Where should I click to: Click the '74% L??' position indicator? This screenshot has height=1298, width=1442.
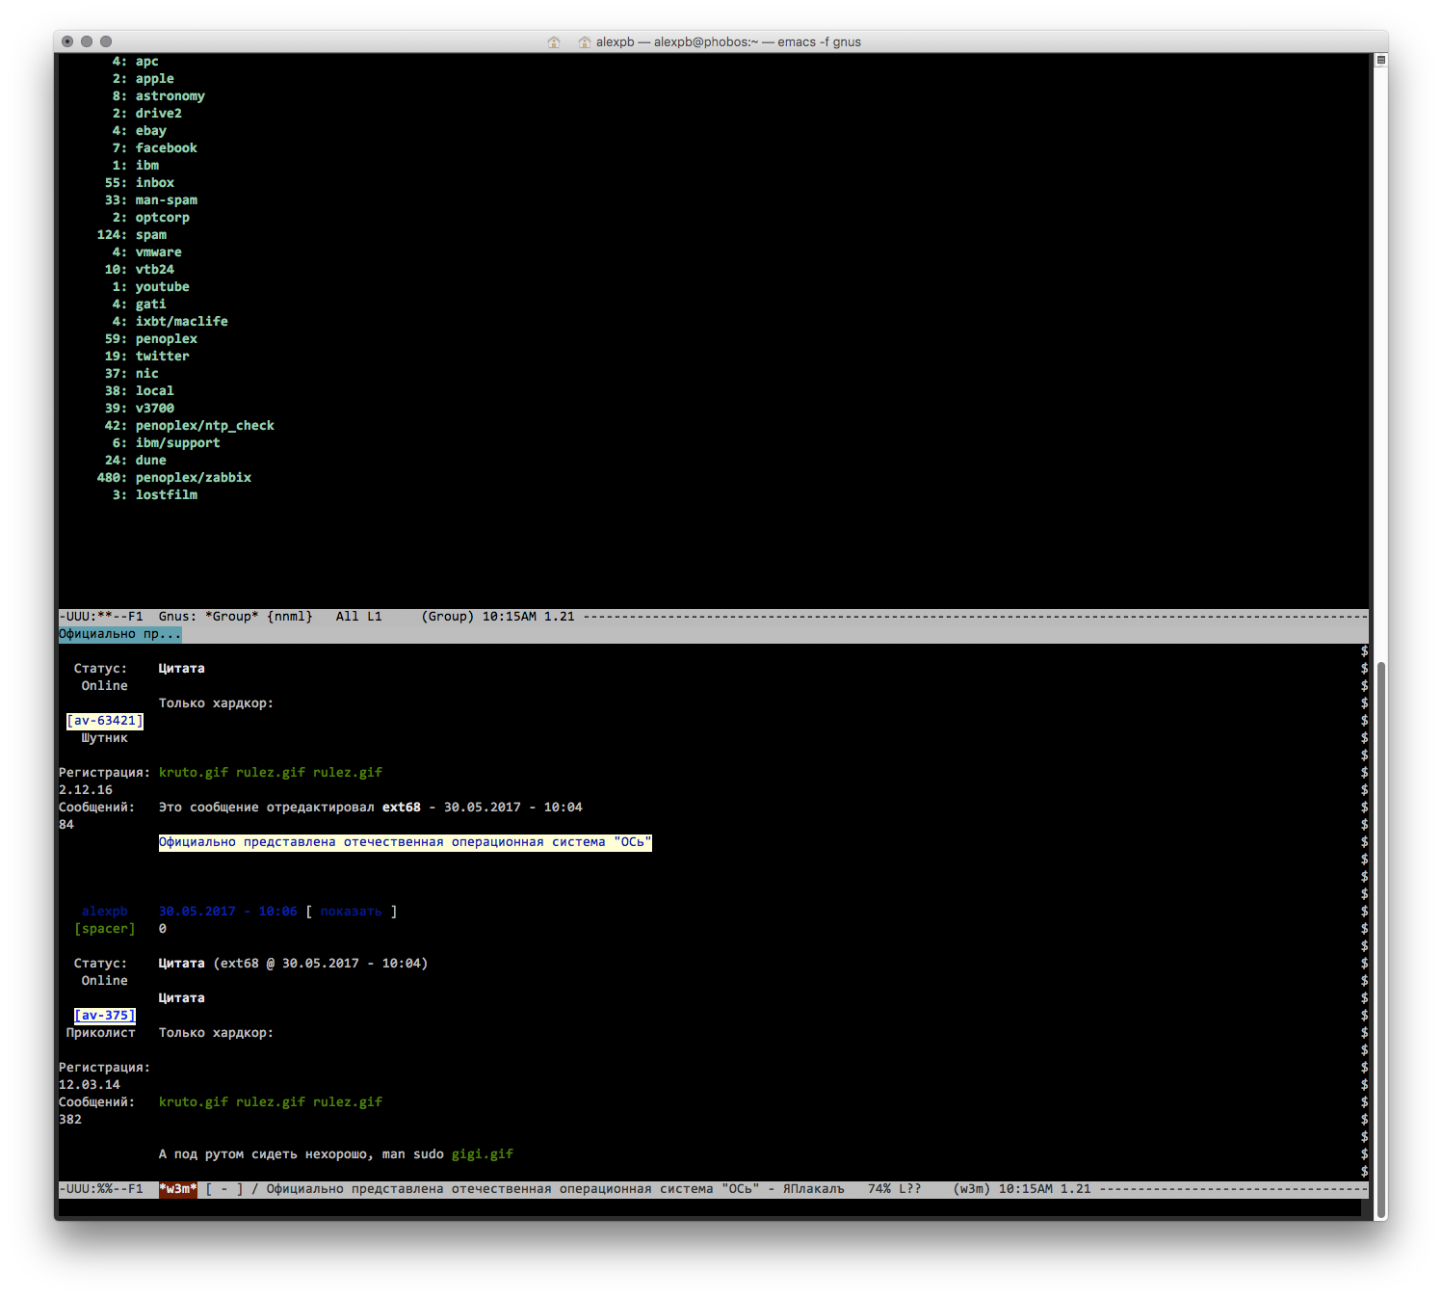895,1189
